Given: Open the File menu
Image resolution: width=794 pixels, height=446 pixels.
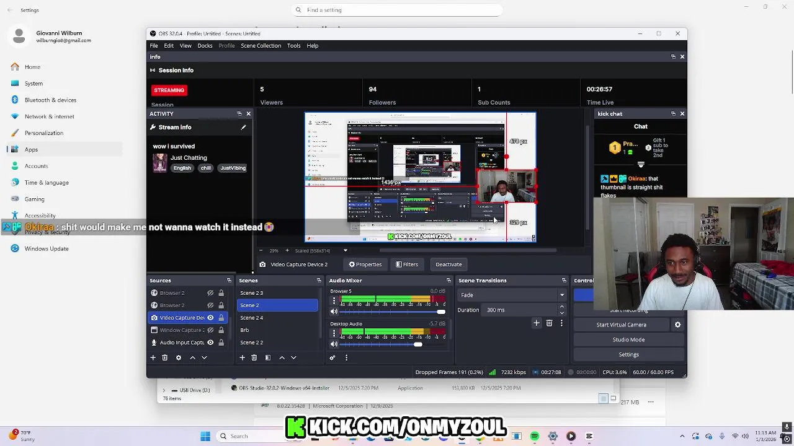Looking at the screenshot, I should pyautogui.click(x=153, y=46).
